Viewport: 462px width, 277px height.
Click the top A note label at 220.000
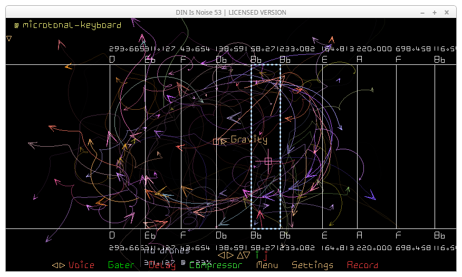tap(360, 60)
